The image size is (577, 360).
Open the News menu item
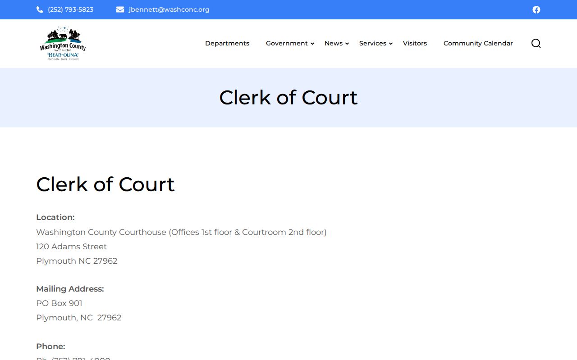coord(334,43)
